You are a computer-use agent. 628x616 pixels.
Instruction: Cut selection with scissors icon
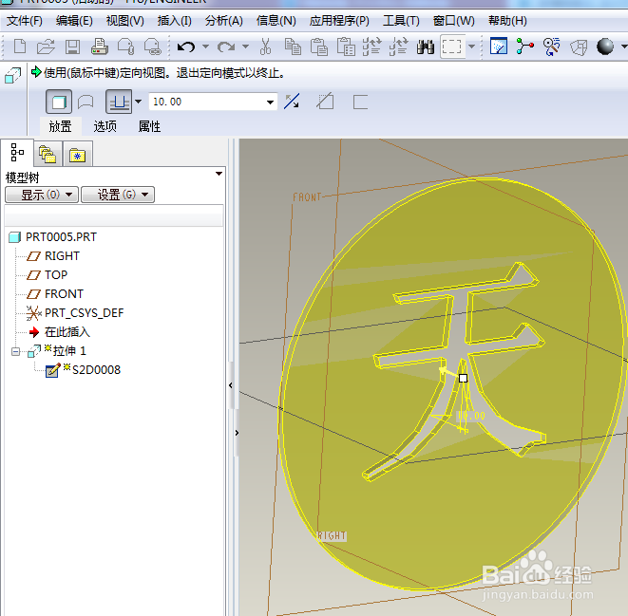point(265,47)
